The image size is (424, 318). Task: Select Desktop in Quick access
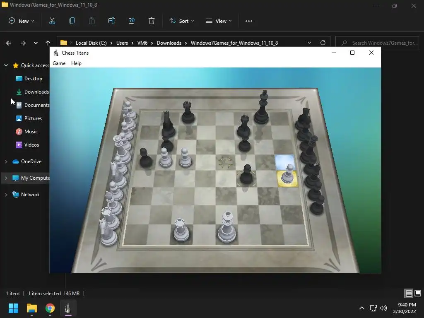coord(33,78)
